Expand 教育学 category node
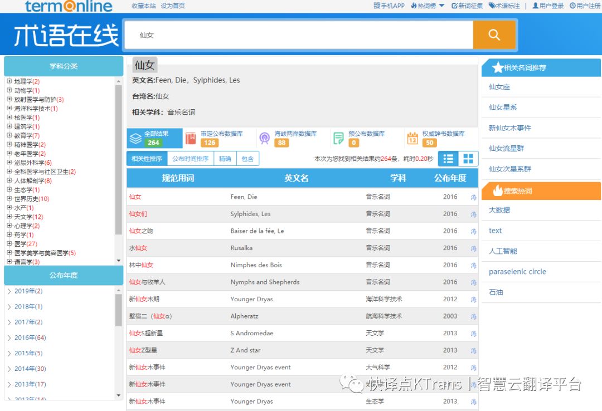Viewport: 602px width, 411px height. (9, 135)
